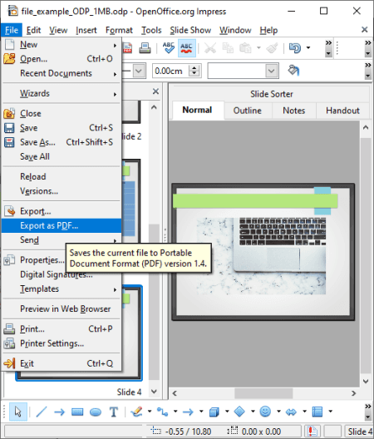Screen dimensions: 374x439
Task: Click the Paste clipboard toolbar icon
Action: coord(245,48)
